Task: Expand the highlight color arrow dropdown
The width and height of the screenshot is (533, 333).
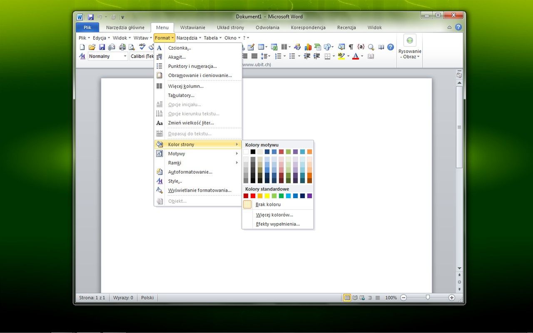Action: pos(348,56)
